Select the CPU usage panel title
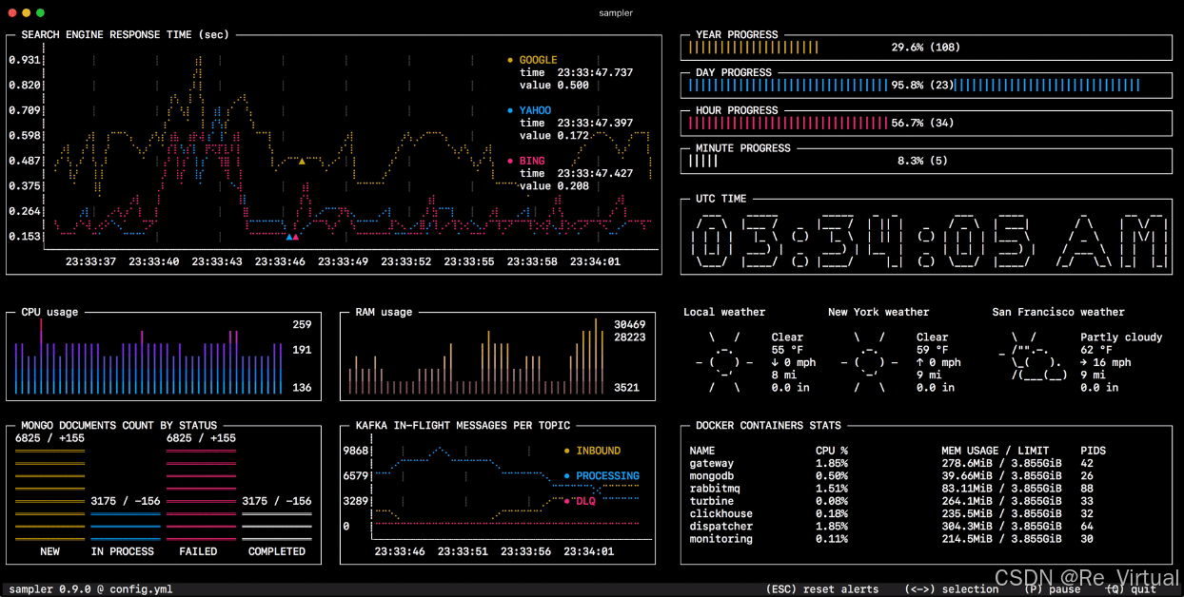This screenshot has width=1184, height=597. pos(49,312)
